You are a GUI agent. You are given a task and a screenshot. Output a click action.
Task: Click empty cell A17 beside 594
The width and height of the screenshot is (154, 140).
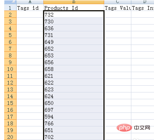pyautogui.click(x=30, y=117)
